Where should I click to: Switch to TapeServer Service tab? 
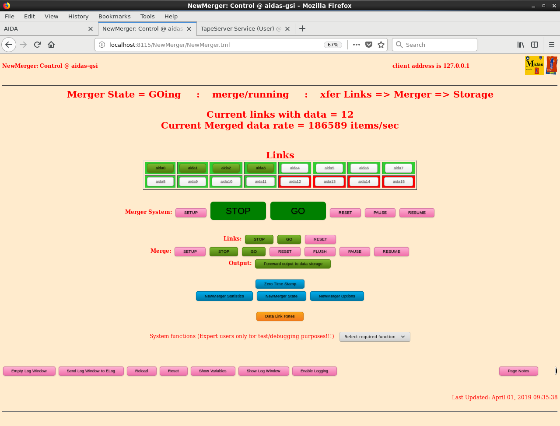(245, 29)
